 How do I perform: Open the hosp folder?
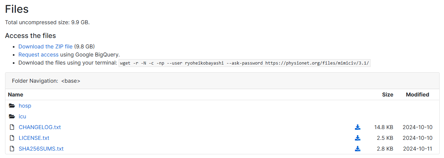pos(25,106)
